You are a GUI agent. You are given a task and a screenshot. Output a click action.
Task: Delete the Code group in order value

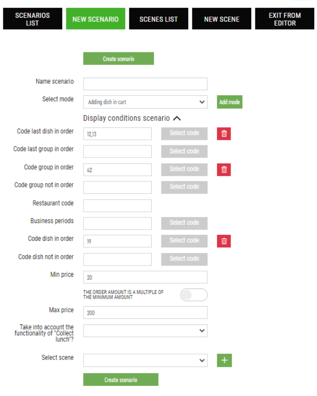pos(224,169)
